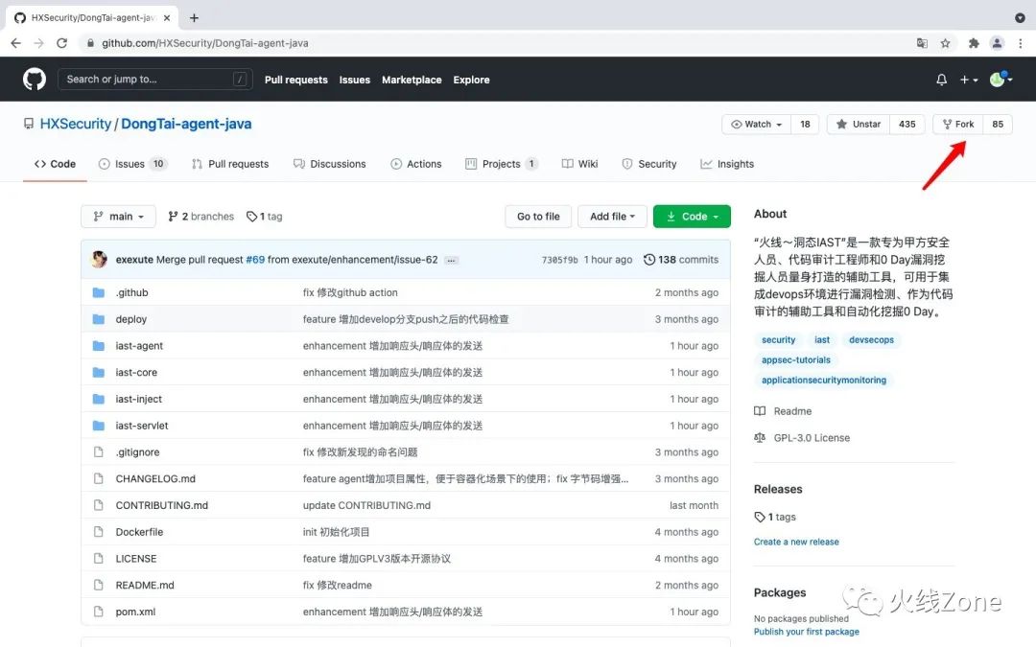
Task: Open Marketplace in top navigation
Action: [412, 80]
